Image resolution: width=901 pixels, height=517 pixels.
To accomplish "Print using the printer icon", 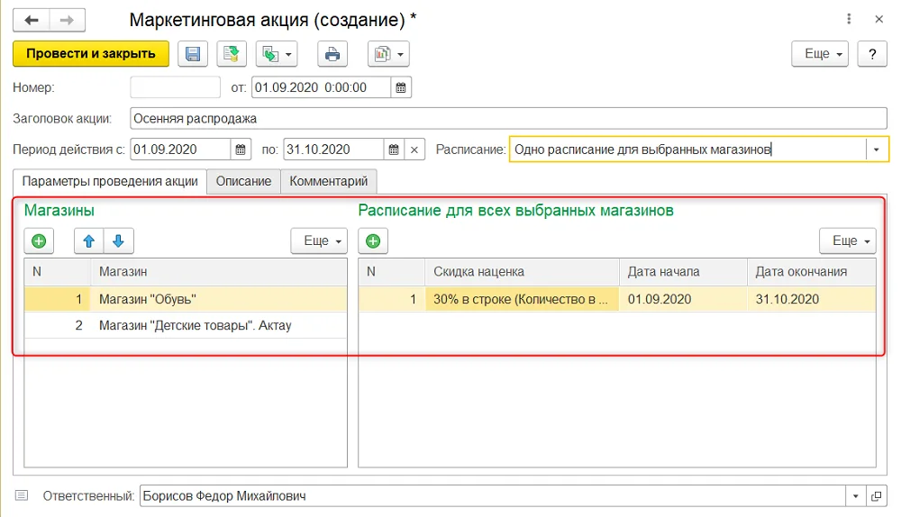I will (332, 54).
